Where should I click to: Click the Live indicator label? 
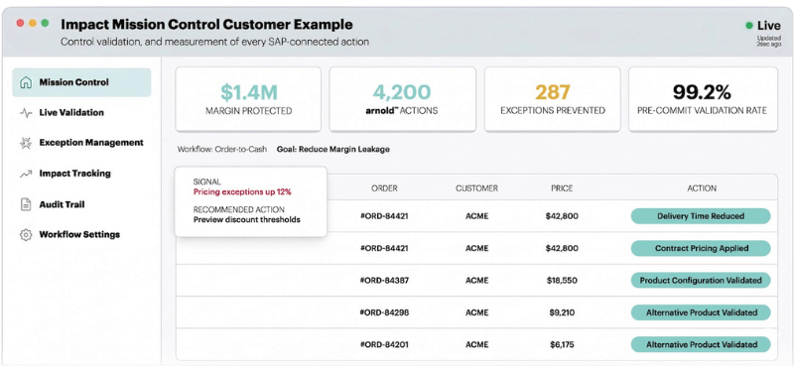pos(768,26)
